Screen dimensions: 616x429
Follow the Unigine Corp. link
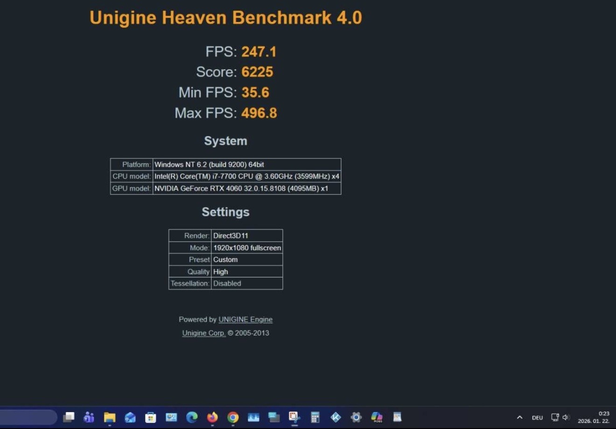pyautogui.click(x=204, y=333)
